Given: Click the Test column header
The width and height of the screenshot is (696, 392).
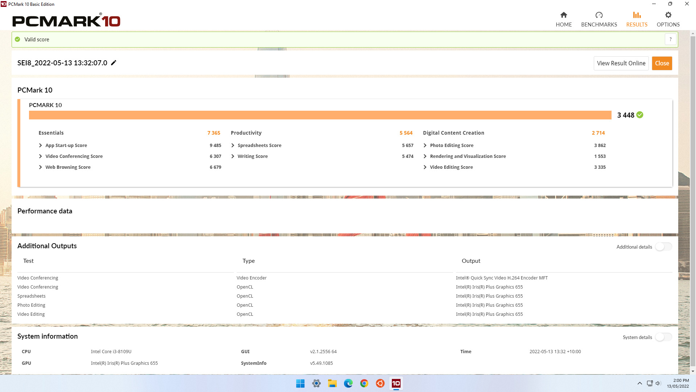Looking at the screenshot, I should 28,261.
